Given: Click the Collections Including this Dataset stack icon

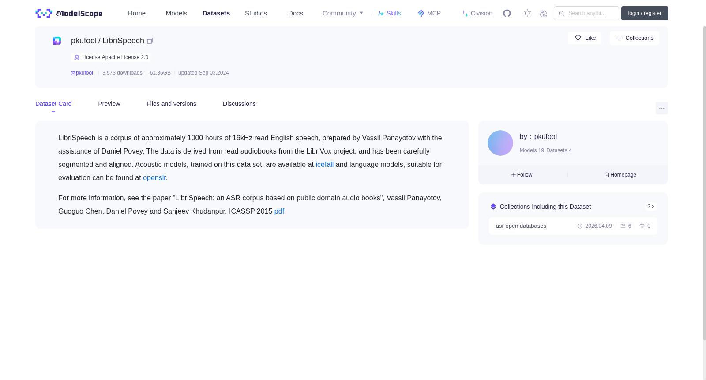Looking at the screenshot, I should 493,207.
